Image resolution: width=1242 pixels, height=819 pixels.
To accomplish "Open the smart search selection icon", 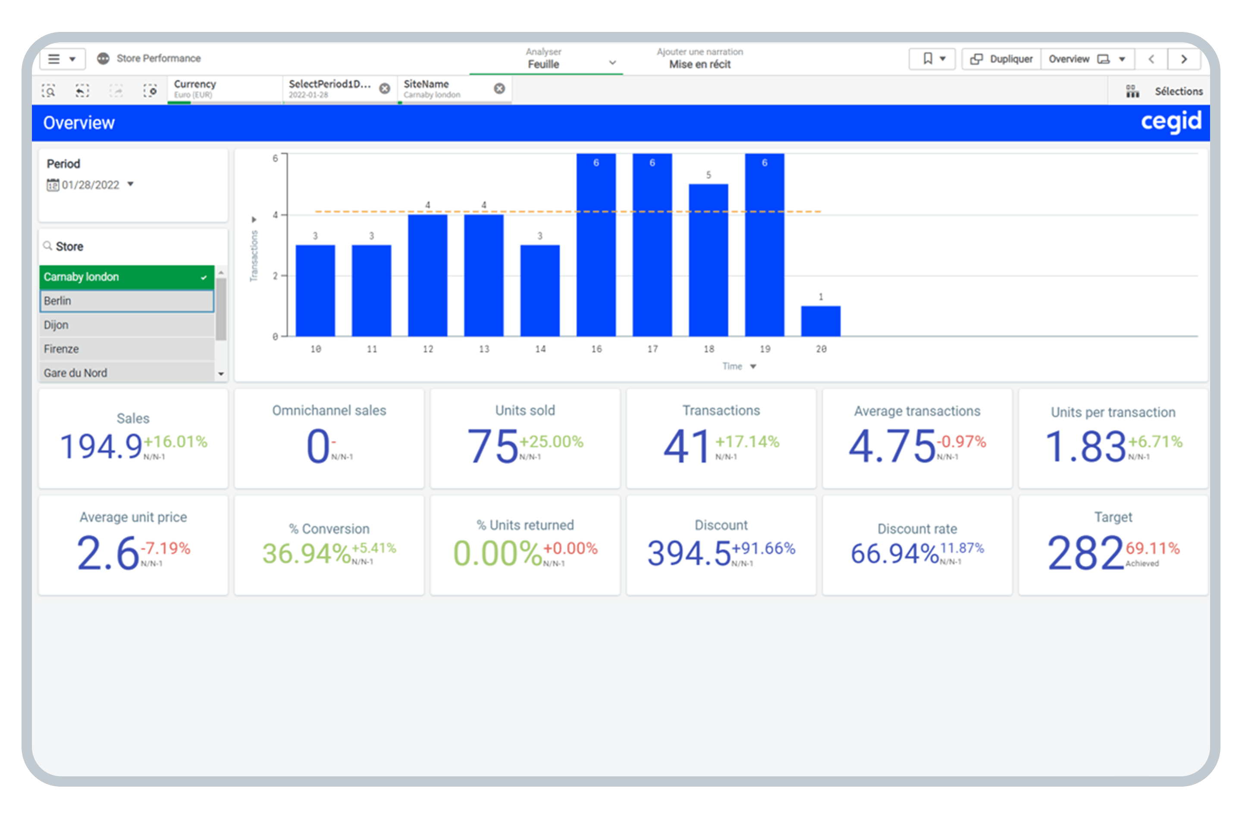I will click(49, 91).
